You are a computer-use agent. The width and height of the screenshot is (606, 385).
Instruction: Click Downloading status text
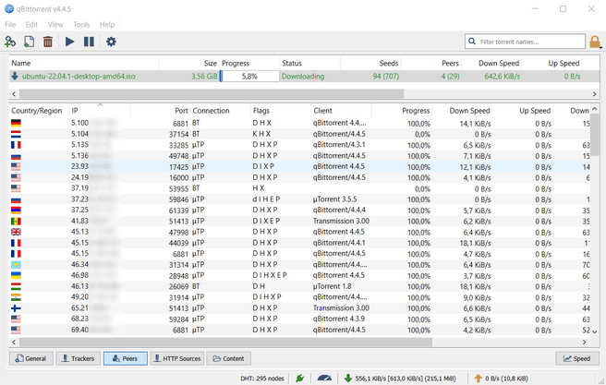coord(303,76)
